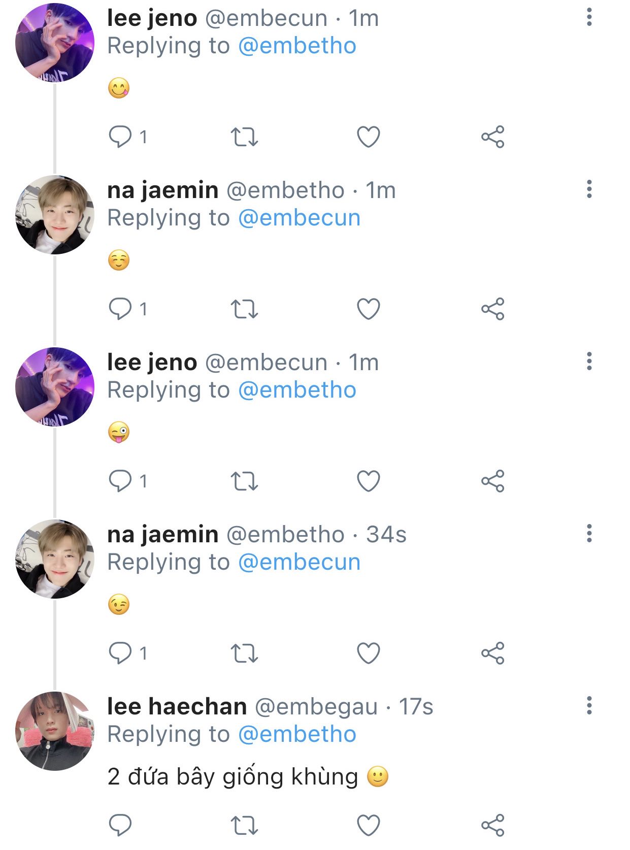The height and width of the screenshot is (850, 630).
Task: Reply to na jaemin's 1m tweet
Action: 120,309
